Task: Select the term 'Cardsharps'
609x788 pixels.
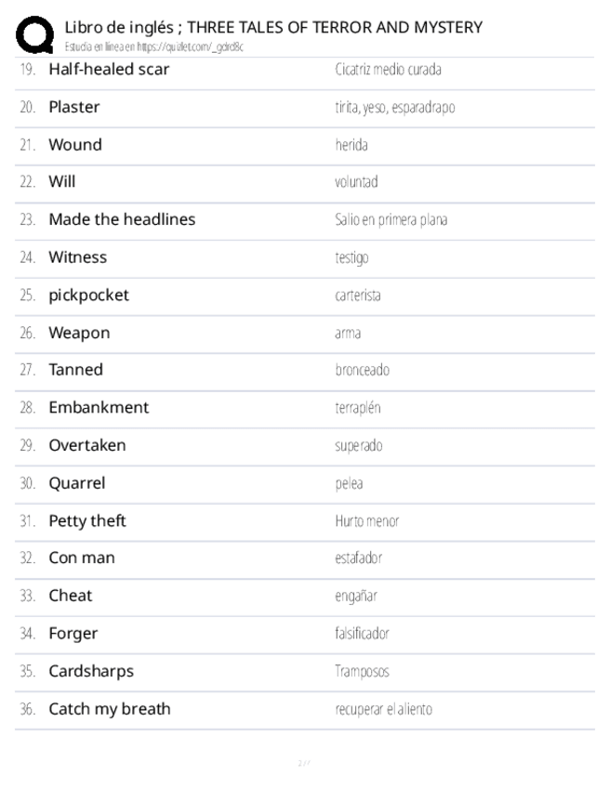Action: 91,671
